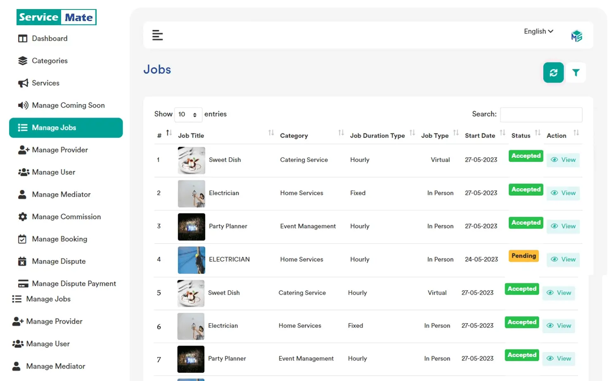
Task: Click the MB logo icon in the top right
Action: coord(576,35)
